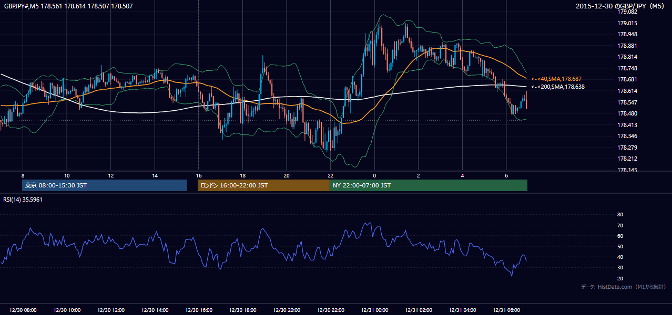Click hour label 8 under the price chart

23,175
